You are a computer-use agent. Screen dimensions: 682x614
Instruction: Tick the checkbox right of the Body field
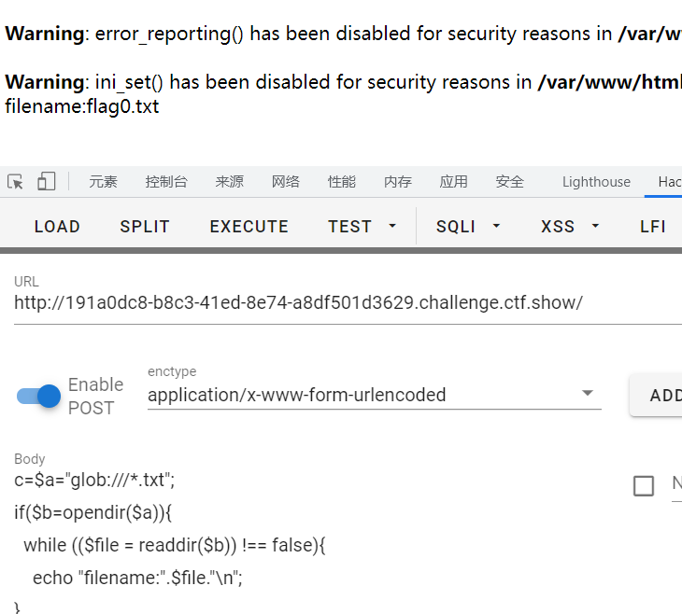pyautogui.click(x=644, y=485)
